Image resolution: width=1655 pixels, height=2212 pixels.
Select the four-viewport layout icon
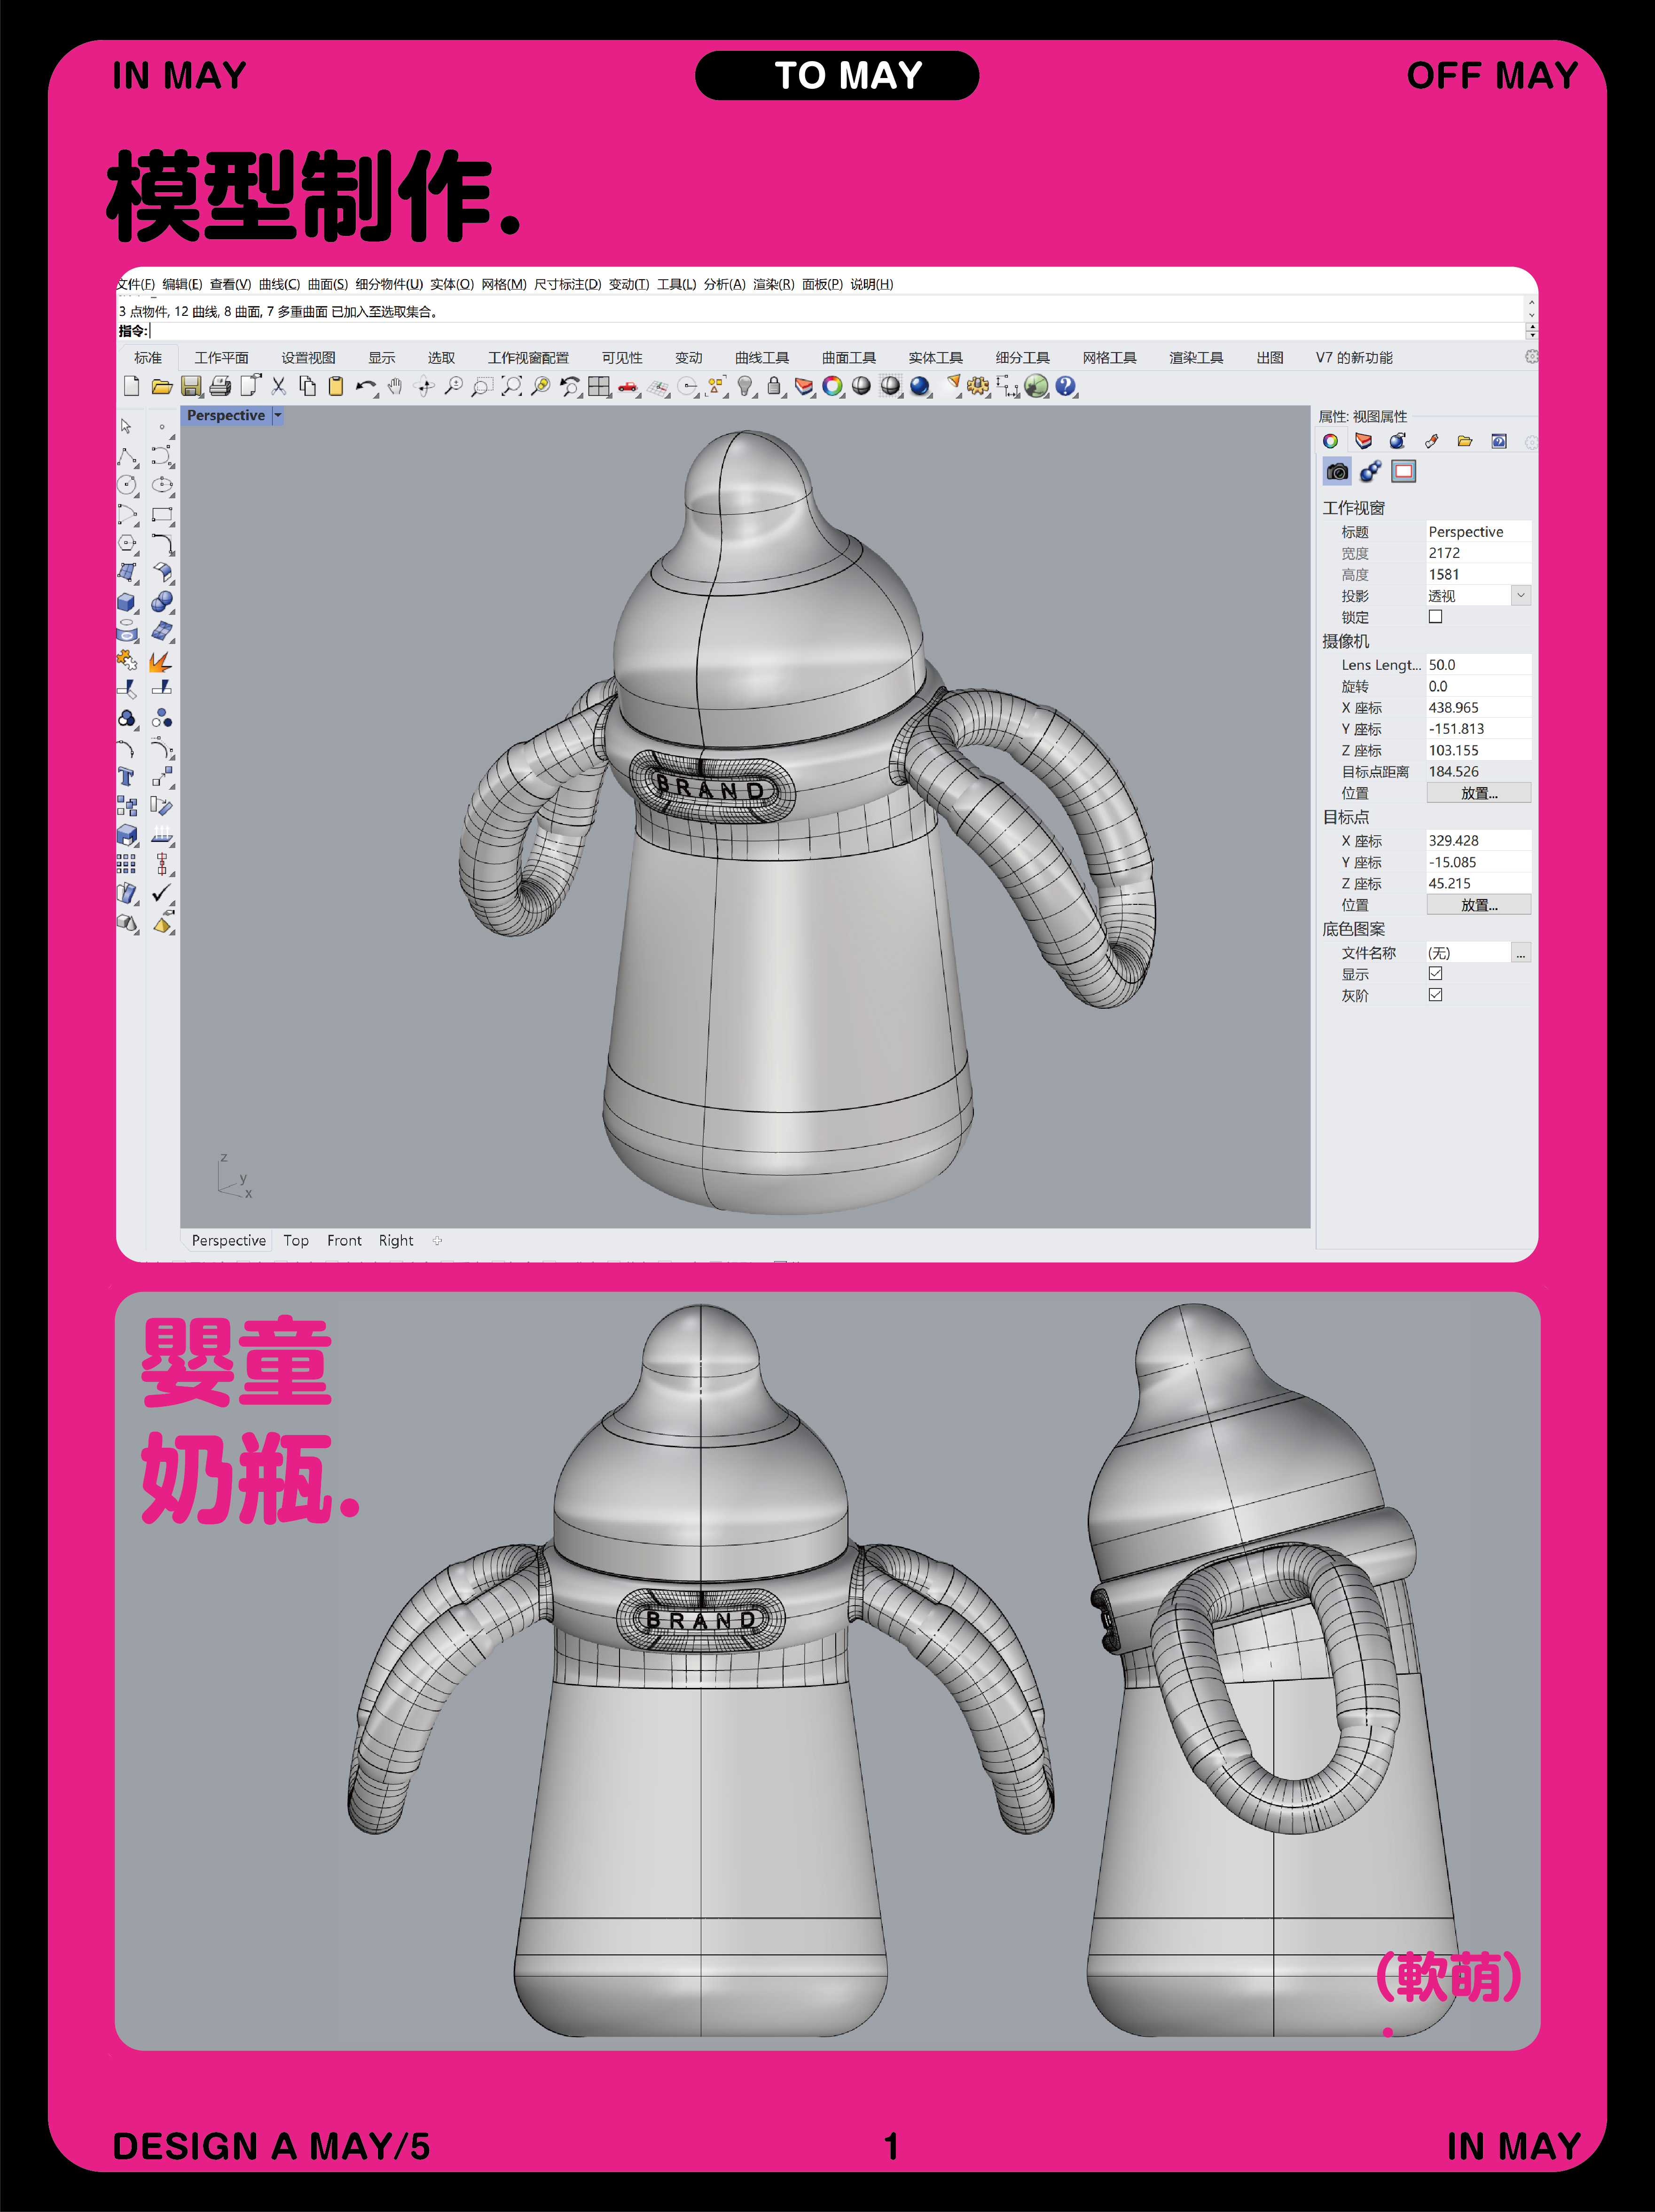point(598,387)
